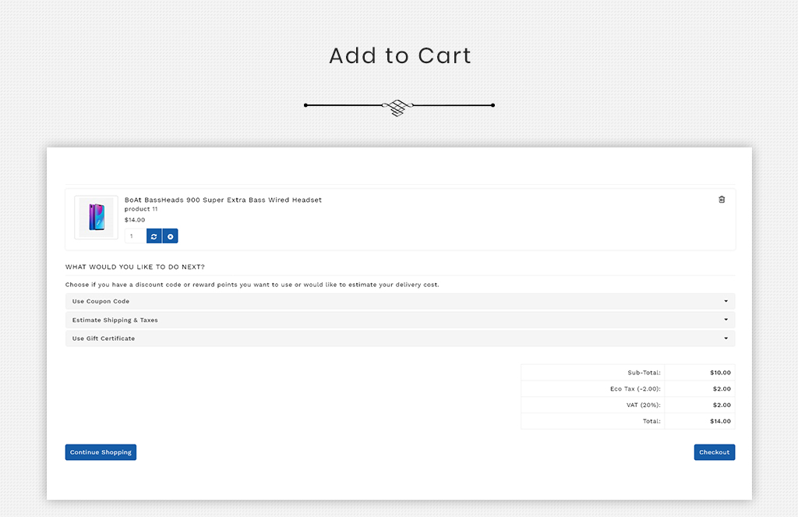Click the ornamental divider under the page title

coord(399,106)
